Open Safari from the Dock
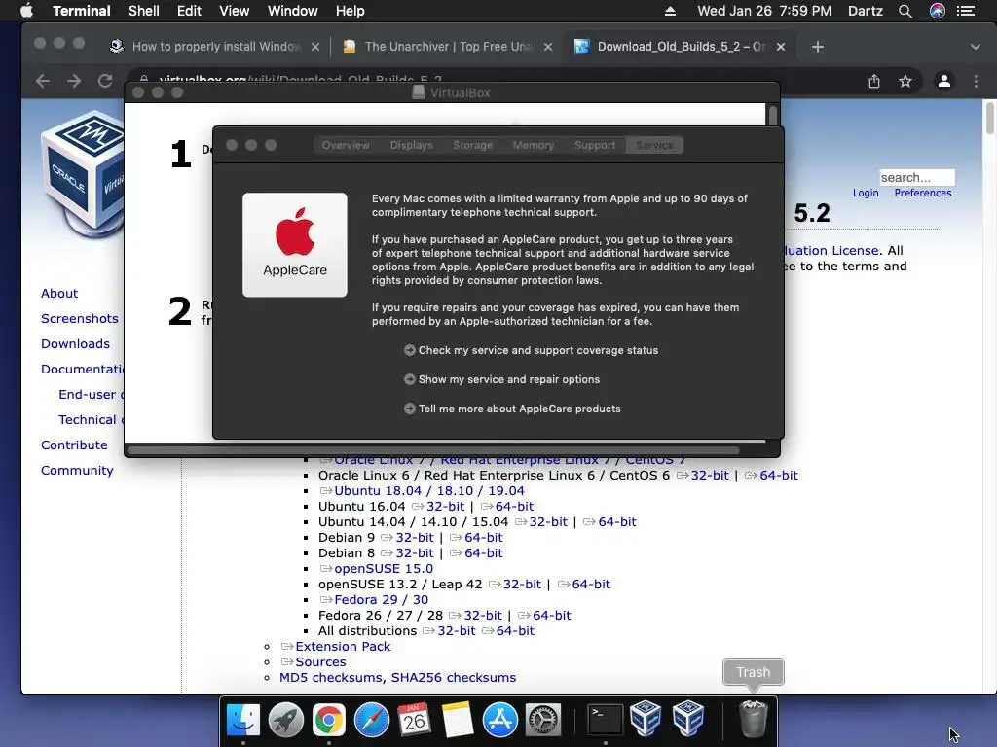This screenshot has width=997, height=747. (371, 721)
